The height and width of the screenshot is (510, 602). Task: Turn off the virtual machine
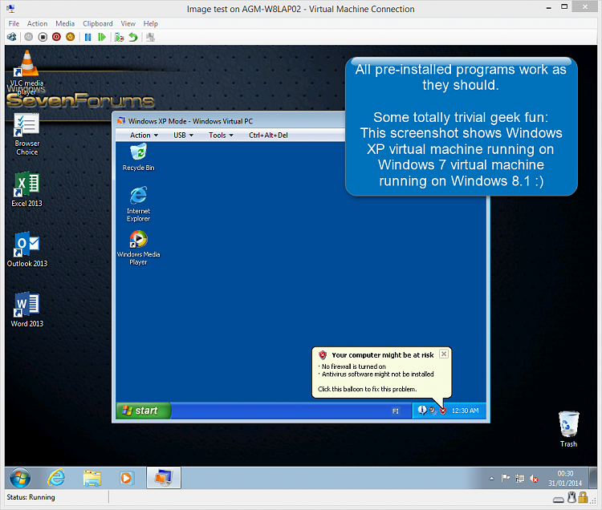pyautogui.click(x=43, y=37)
